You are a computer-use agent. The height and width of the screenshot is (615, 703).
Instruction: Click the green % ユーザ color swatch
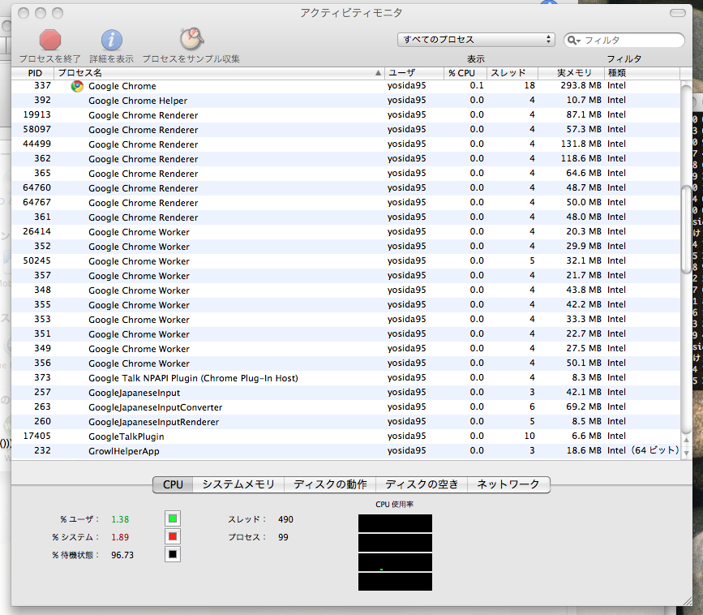point(172,518)
